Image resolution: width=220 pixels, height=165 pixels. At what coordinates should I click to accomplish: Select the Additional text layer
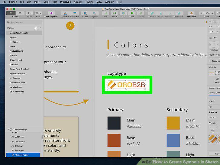click(20, 137)
